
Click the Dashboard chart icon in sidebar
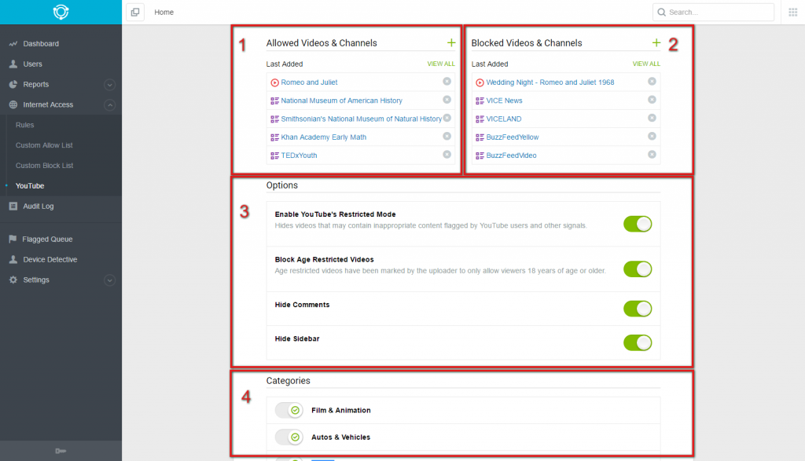tap(13, 44)
